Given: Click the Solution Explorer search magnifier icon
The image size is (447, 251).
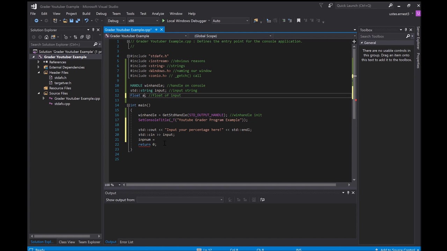Looking at the screenshot, I should (95, 44).
